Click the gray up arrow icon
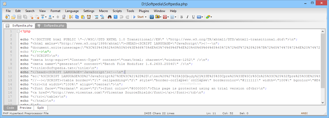The image size is (329, 118). click(58, 17)
